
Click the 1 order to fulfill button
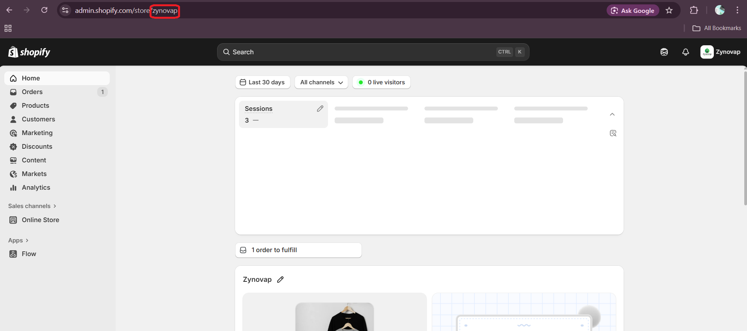tap(298, 250)
